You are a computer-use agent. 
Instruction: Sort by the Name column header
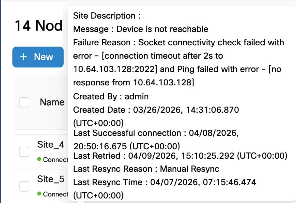coord(52,102)
